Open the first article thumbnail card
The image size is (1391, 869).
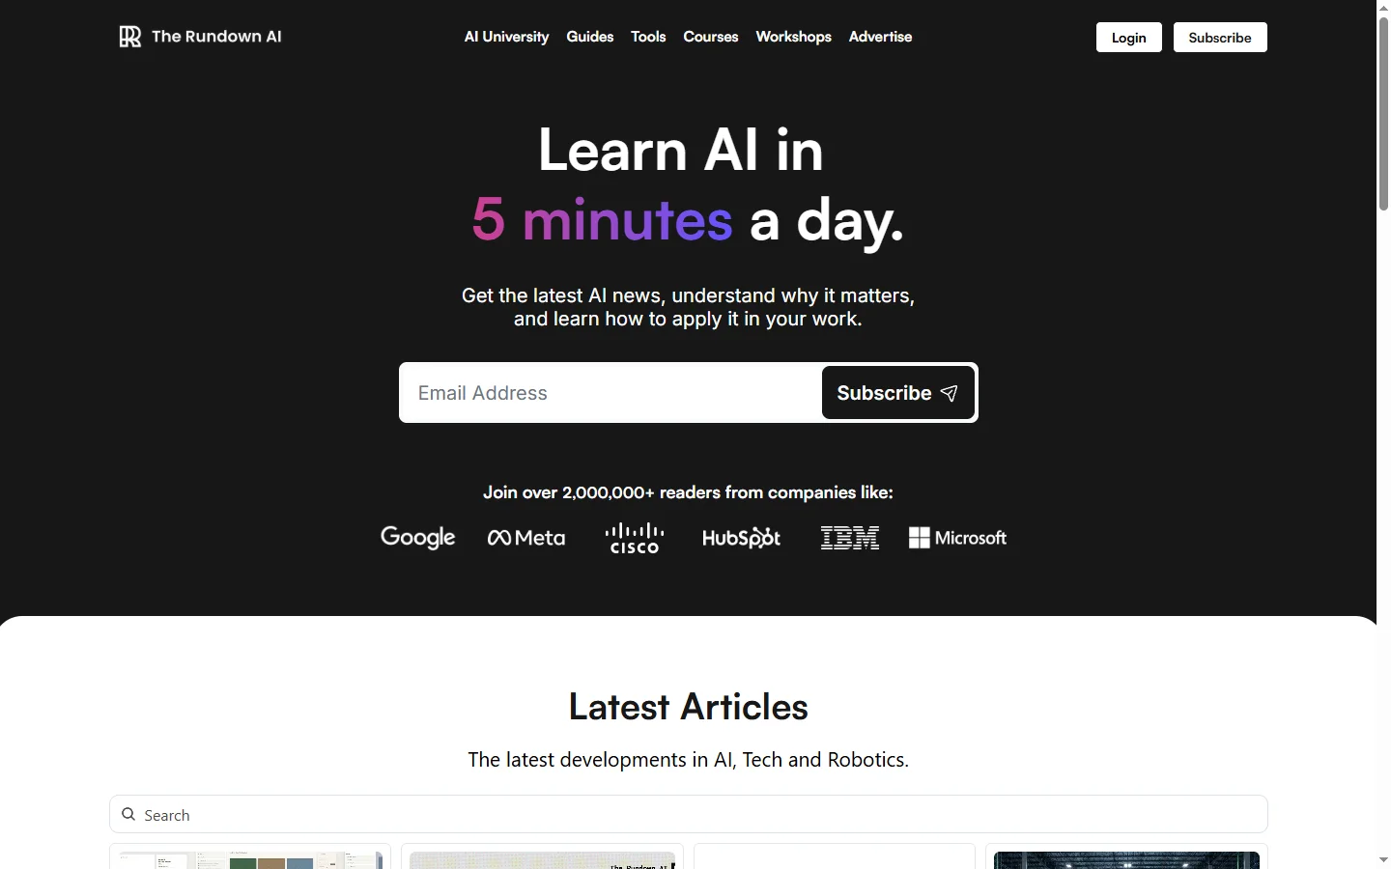(250, 857)
